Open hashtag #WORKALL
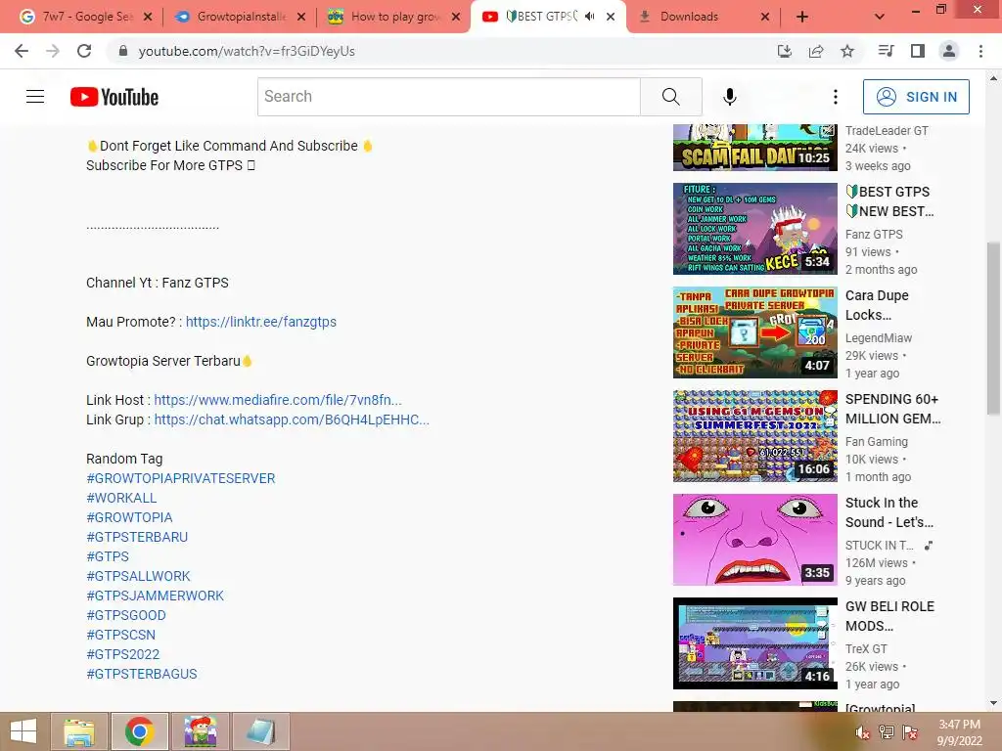The height and width of the screenshot is (751, 1002). tap(121, 498)
